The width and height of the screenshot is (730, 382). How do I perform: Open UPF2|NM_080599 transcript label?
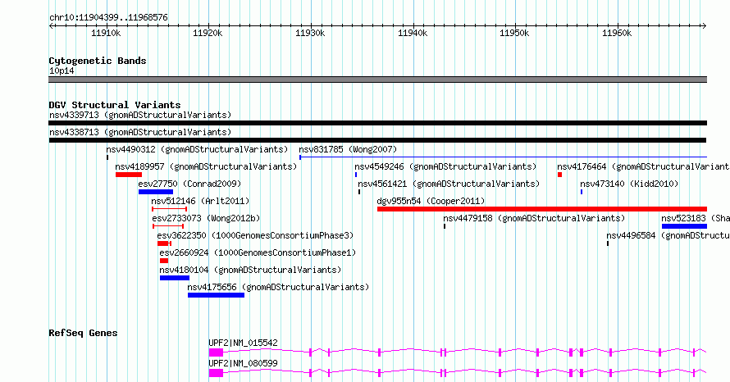pos(243,363)
